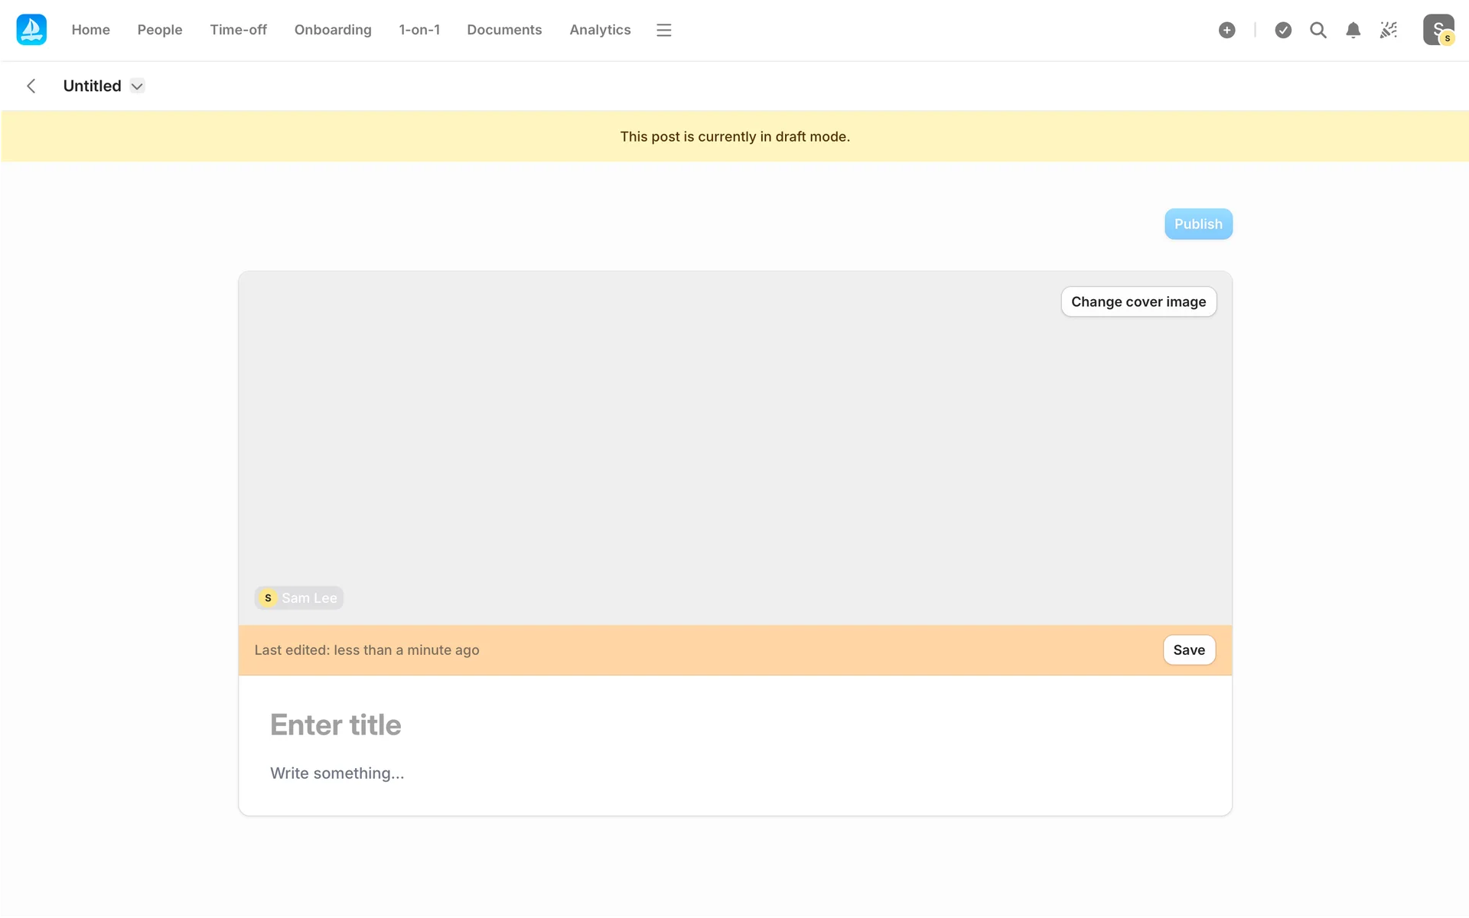Image resolution: width=1469 pixels, height=918 pixels.
Task: Click the celebration confetti icon
Action: point(1388,30)
